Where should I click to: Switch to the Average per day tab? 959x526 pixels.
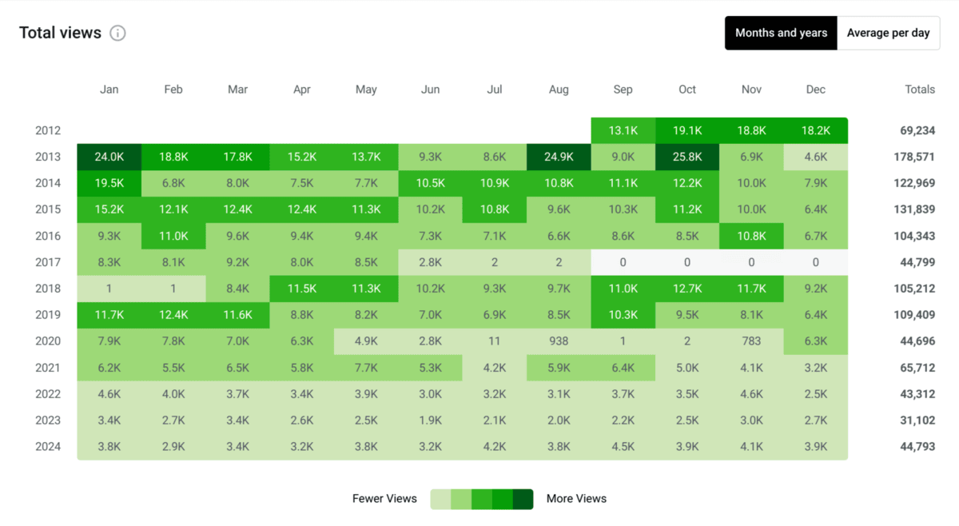tap(889, 33)
